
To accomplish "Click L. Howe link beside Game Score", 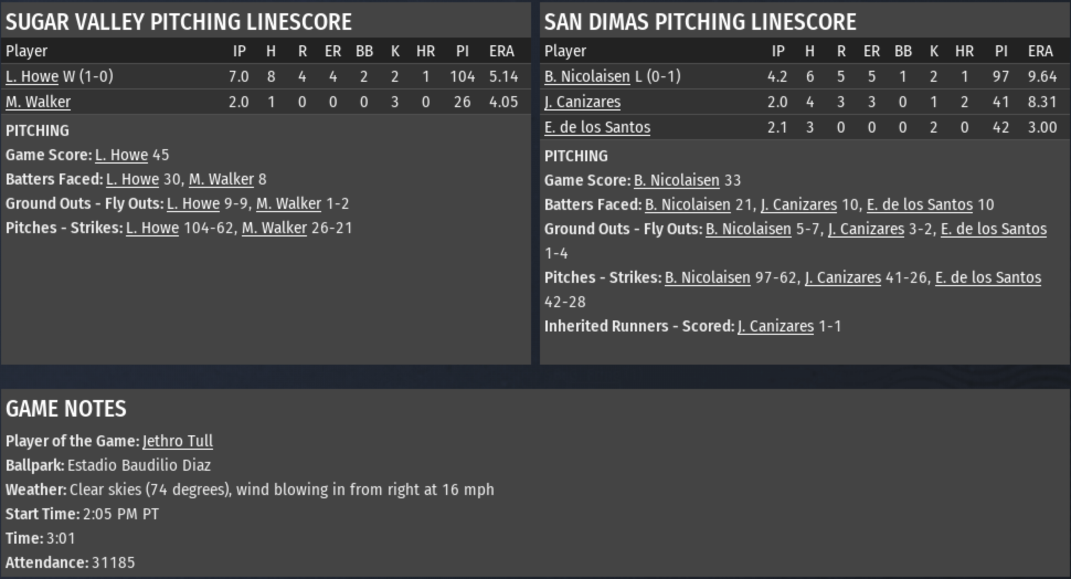I will coord(121,155).
